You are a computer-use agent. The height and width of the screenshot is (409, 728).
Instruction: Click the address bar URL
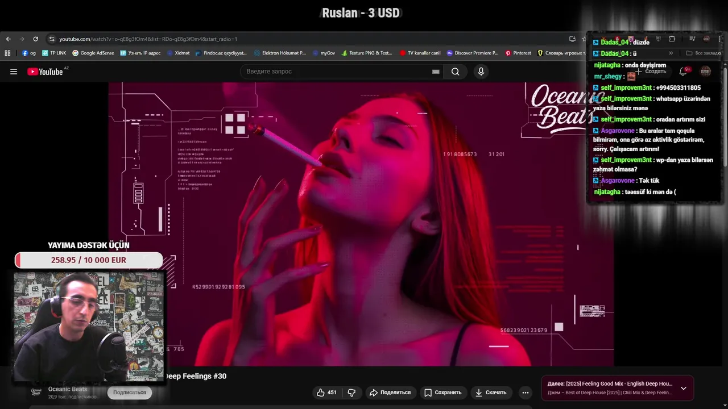pos(148,39)
